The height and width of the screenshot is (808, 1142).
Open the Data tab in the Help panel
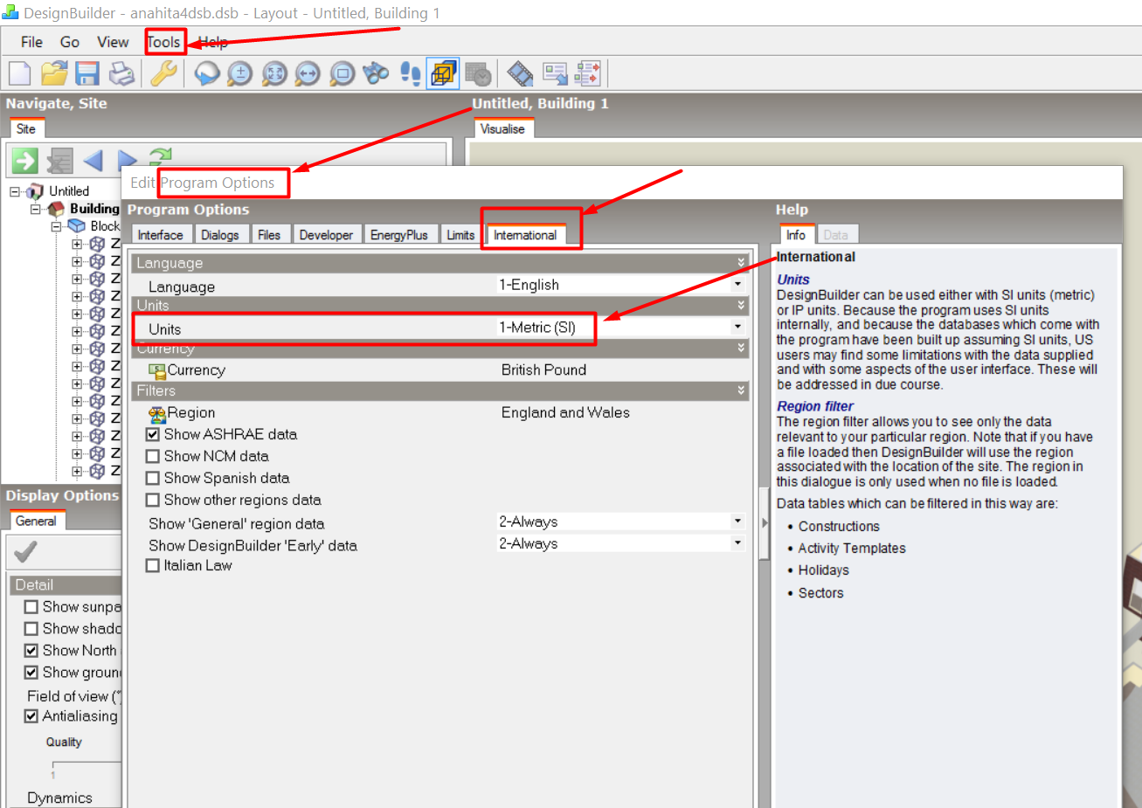point(836,235)
